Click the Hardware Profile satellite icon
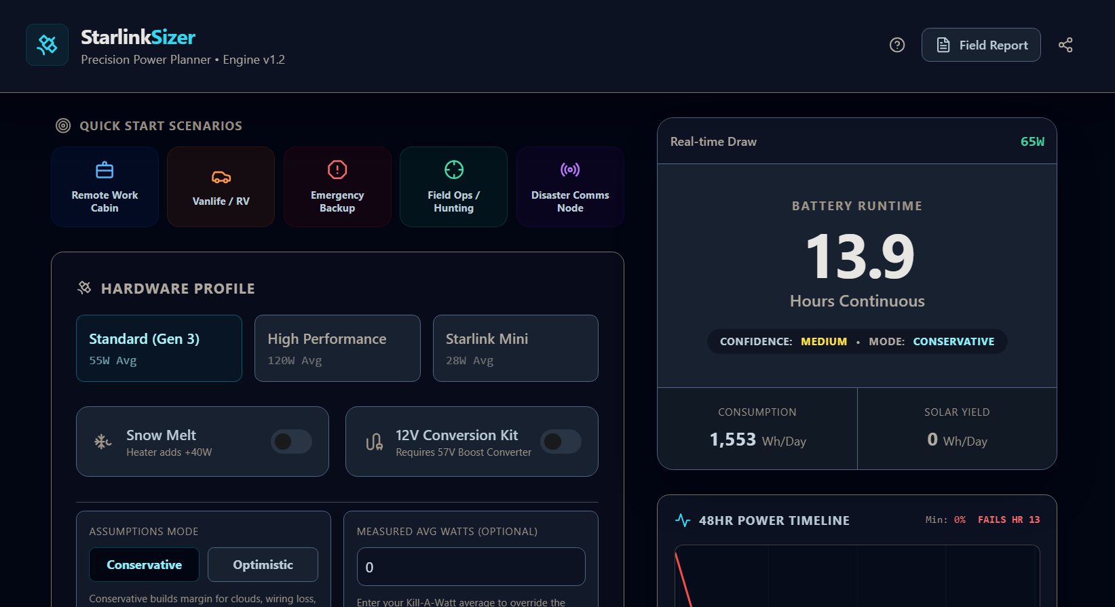The width and height of the screenshot is (1115, 607). click(x=84, y=288)
